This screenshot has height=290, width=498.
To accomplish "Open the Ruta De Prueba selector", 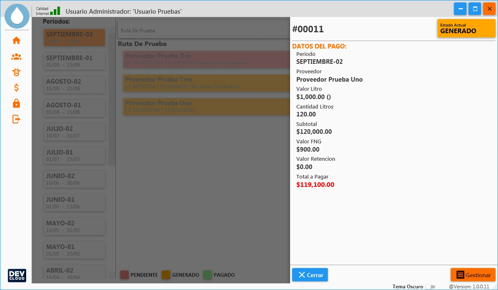I will coord(203,30).
